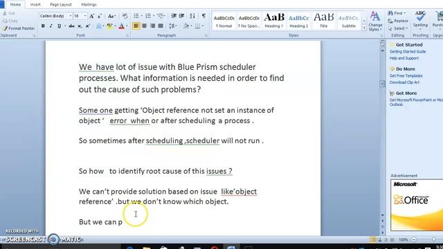Toggle superscript formatting
Screen dimensions: 443x249
(88, 26)
